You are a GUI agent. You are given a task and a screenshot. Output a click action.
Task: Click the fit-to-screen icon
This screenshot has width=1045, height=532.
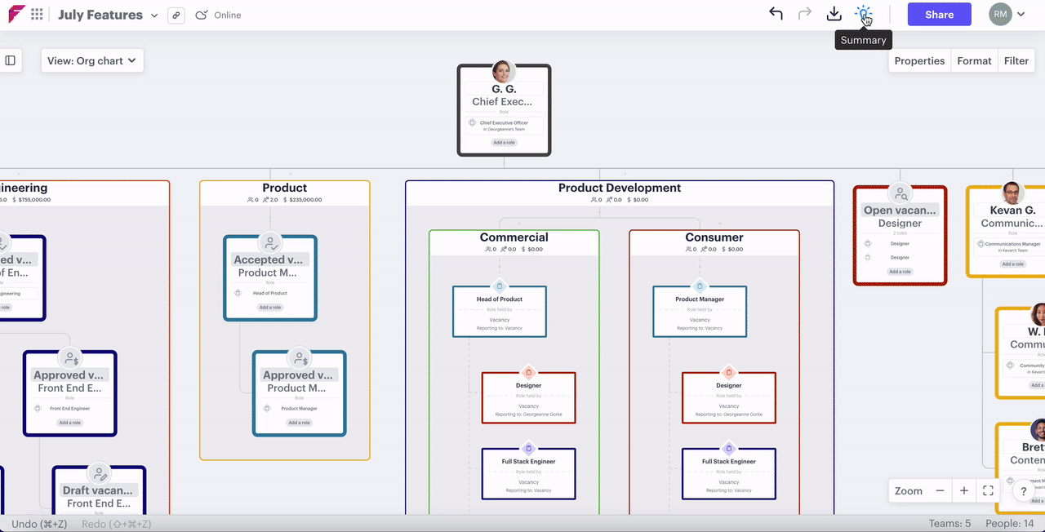(x=988, y=490)
